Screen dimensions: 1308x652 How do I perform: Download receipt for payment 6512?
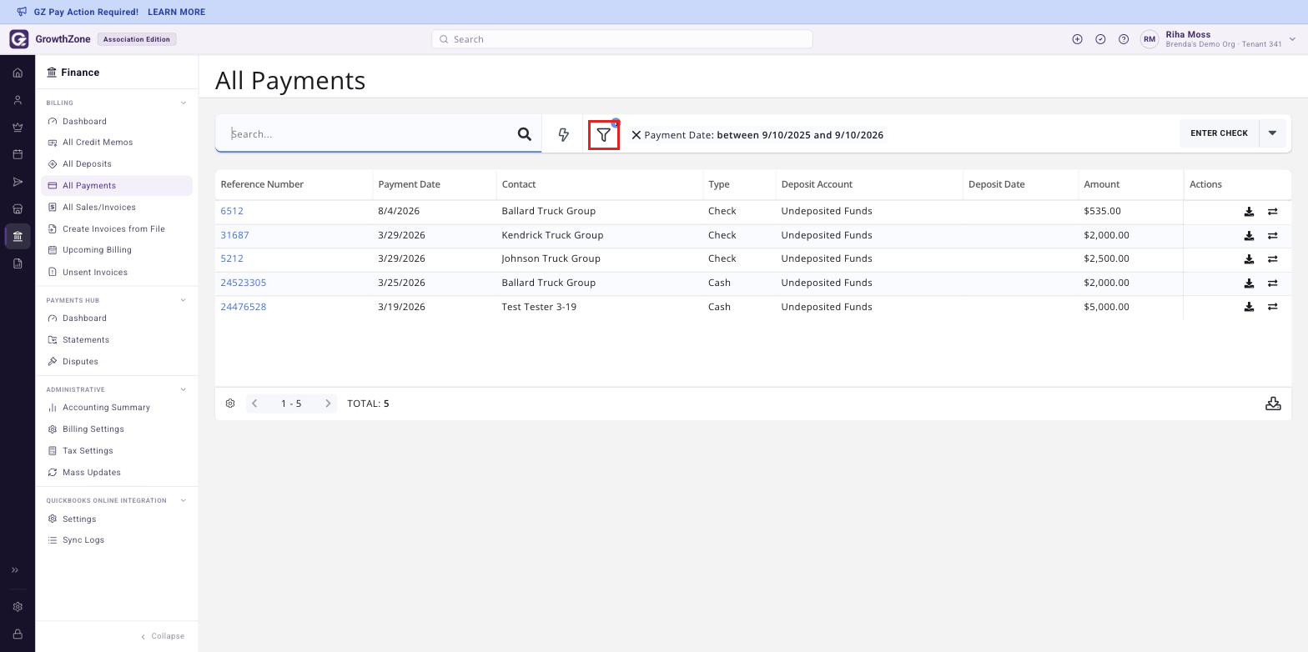[1249, 212]
